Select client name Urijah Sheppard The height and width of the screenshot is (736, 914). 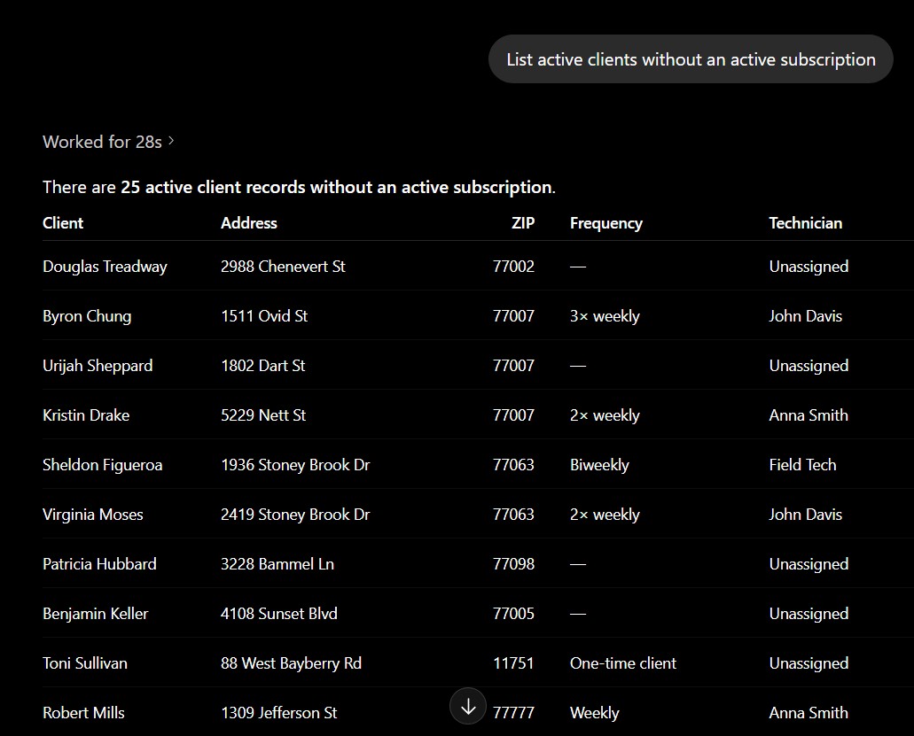[98, 365]
